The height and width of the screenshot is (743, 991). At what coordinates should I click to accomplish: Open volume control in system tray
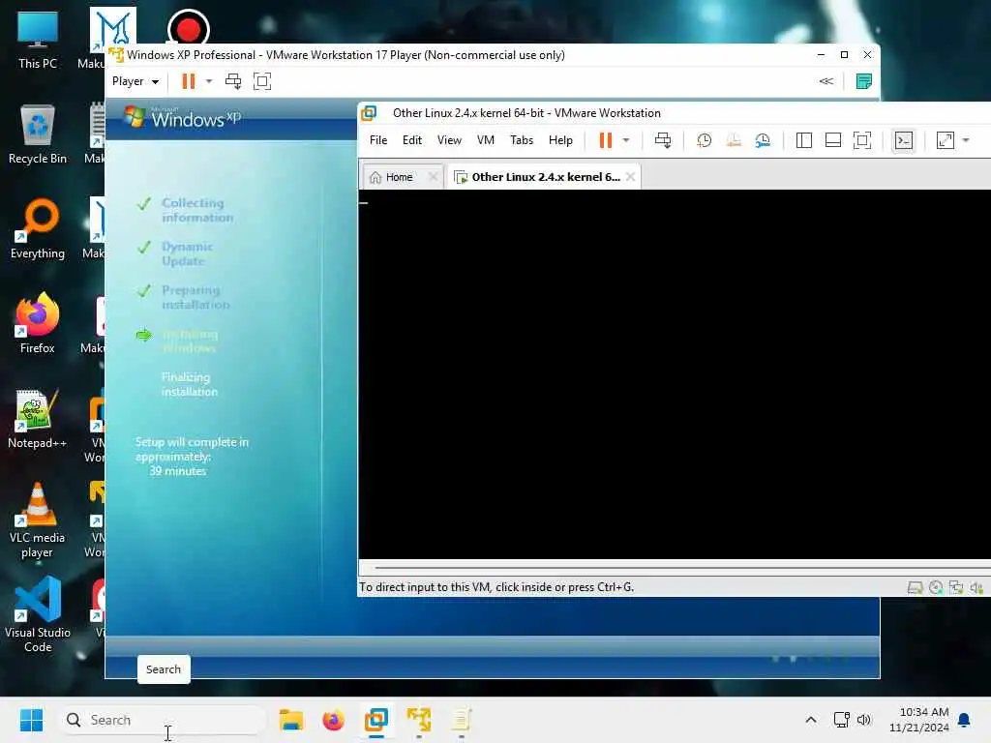pyautogui.click(x=864, y=720)
